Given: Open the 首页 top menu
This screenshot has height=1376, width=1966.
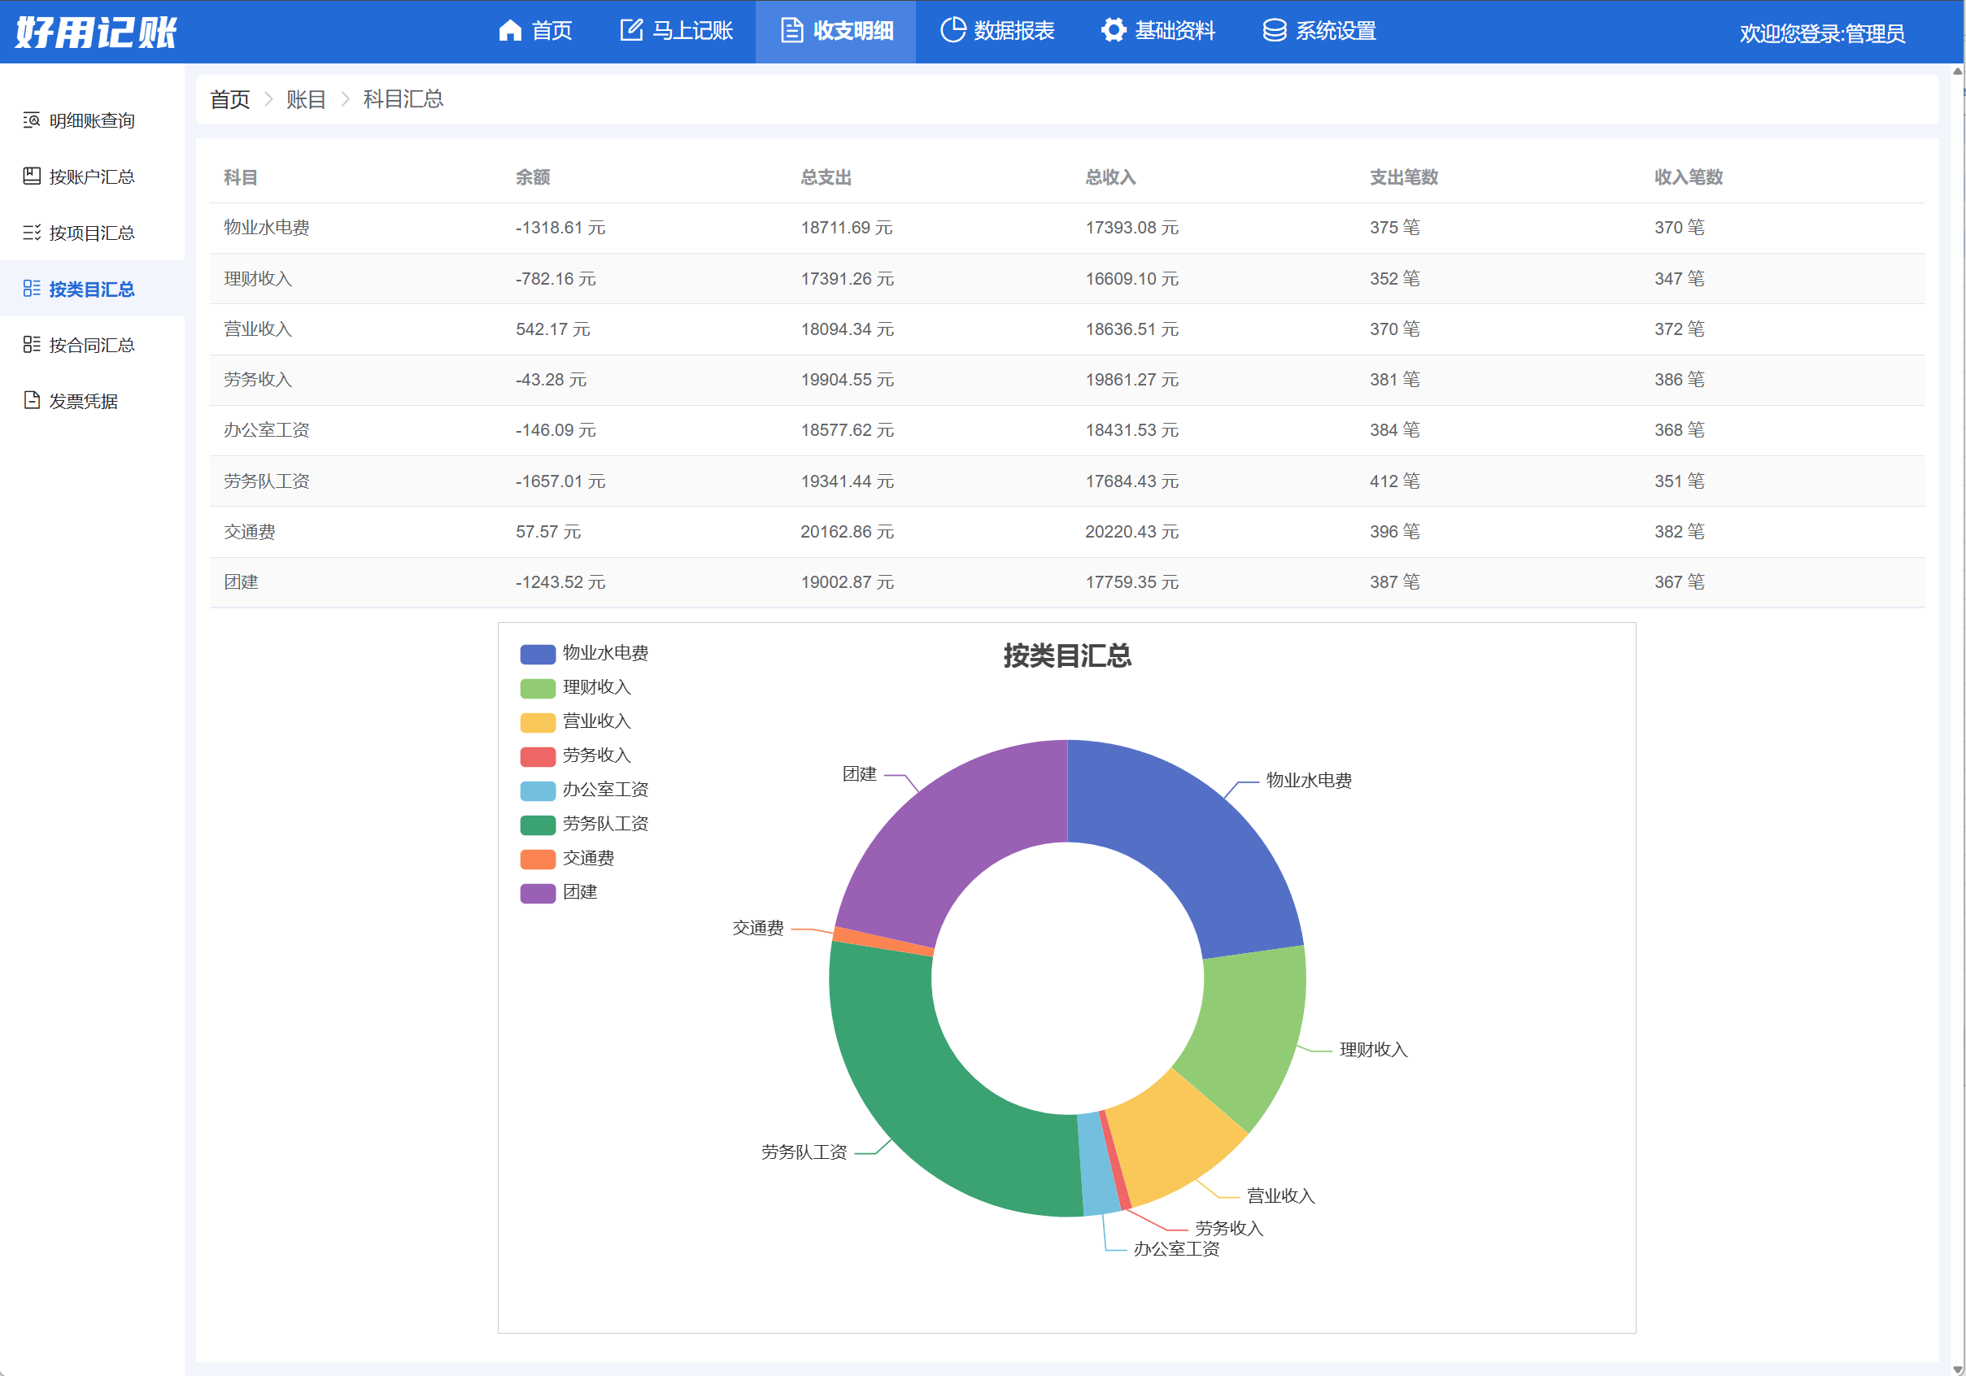Looking at the screenshot, I should [x=535, y=31].
